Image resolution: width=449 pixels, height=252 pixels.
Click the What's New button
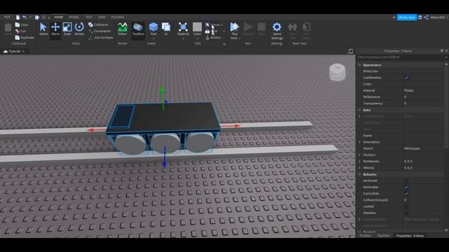407,17
